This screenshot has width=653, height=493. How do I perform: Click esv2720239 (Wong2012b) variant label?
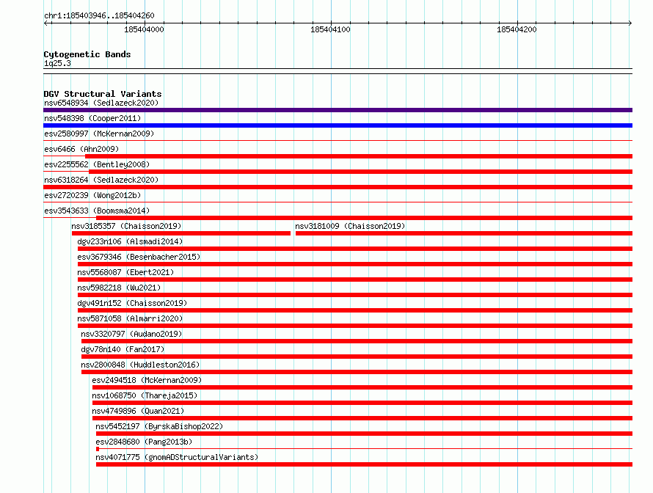coord(92,195)
